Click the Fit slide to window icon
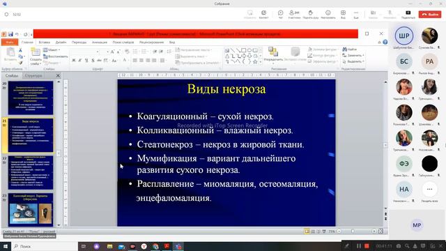Screen dimensions: 446x251 point(380,231)
